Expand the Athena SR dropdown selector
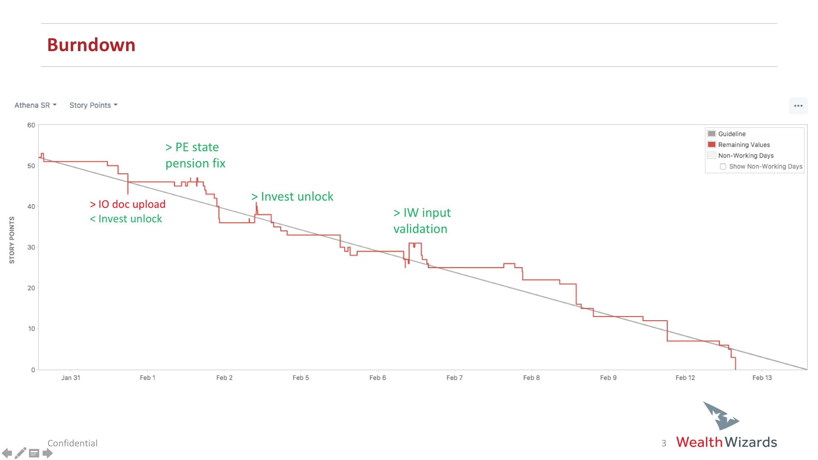This screenshot has width=818, height=460. tap(35, 105)
